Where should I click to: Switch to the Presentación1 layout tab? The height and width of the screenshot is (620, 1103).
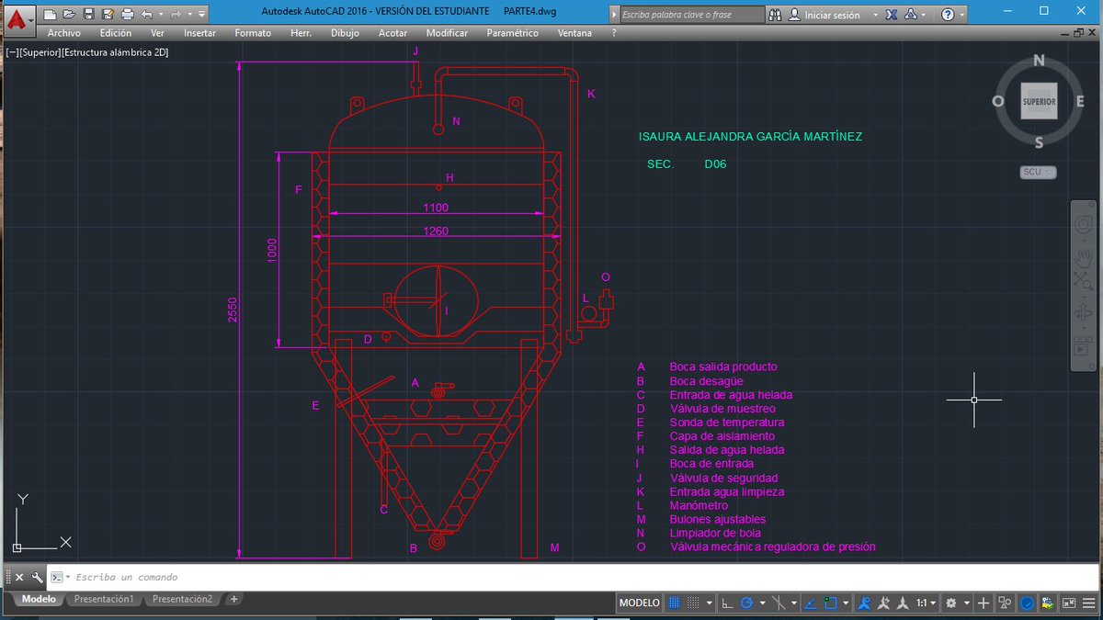(x=104, y=599)
